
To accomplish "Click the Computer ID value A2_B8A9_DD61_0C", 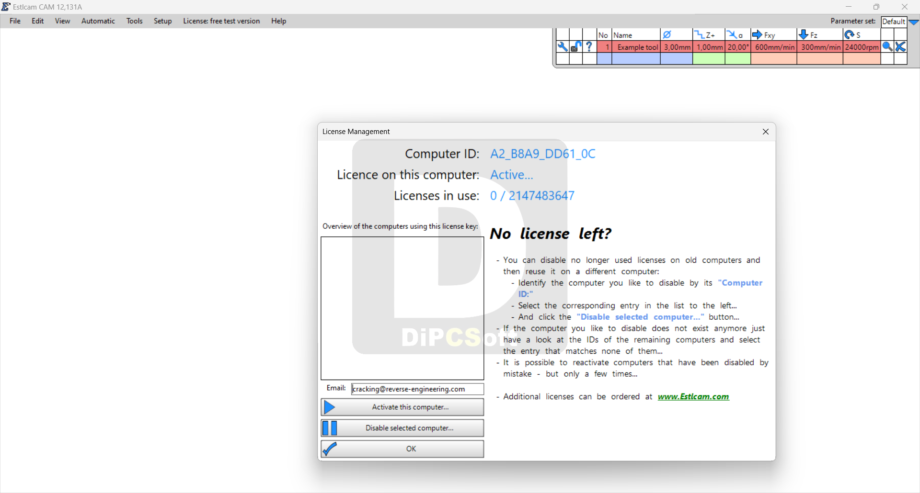I will click(x=542, y=154).
